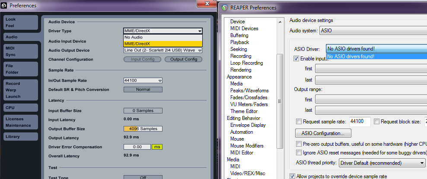The image size is (427, 179).
Task: Open the input range first dropdown
Action: point(371,69)
